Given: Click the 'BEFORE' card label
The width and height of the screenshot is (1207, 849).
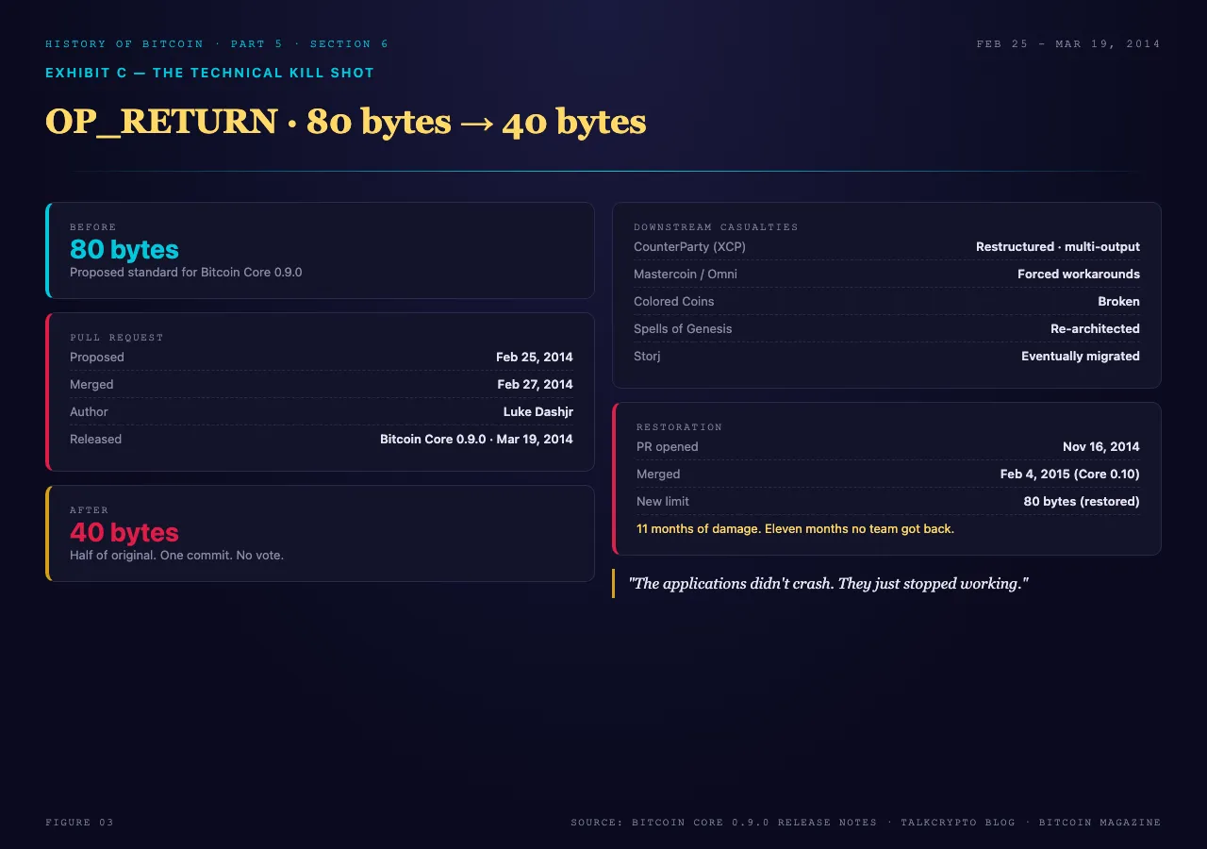Looking at the screenshot, I should pos(93,227).
